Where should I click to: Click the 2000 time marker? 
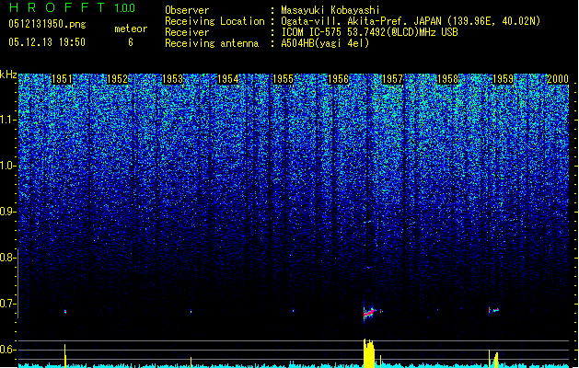pos(558,79)
